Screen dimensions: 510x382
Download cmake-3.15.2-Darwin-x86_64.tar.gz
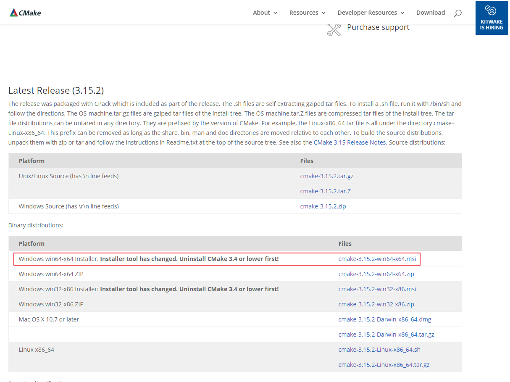(386, 335)
